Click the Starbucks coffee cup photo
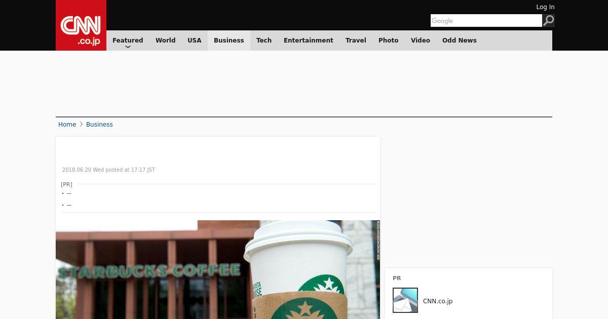The width and height of the screenshot is (608, 319). pyautogui.click(x=218, y=269)
